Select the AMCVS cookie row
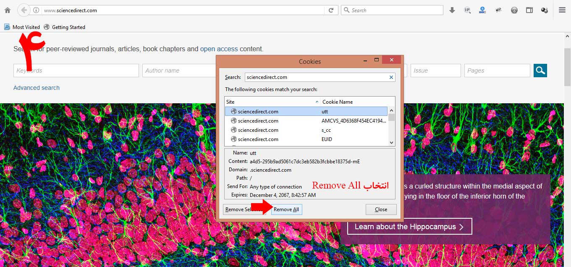The image size is (571, 267). pos(306,120)
